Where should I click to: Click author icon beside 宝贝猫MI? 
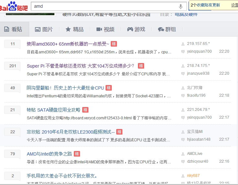tap(183, 132)
